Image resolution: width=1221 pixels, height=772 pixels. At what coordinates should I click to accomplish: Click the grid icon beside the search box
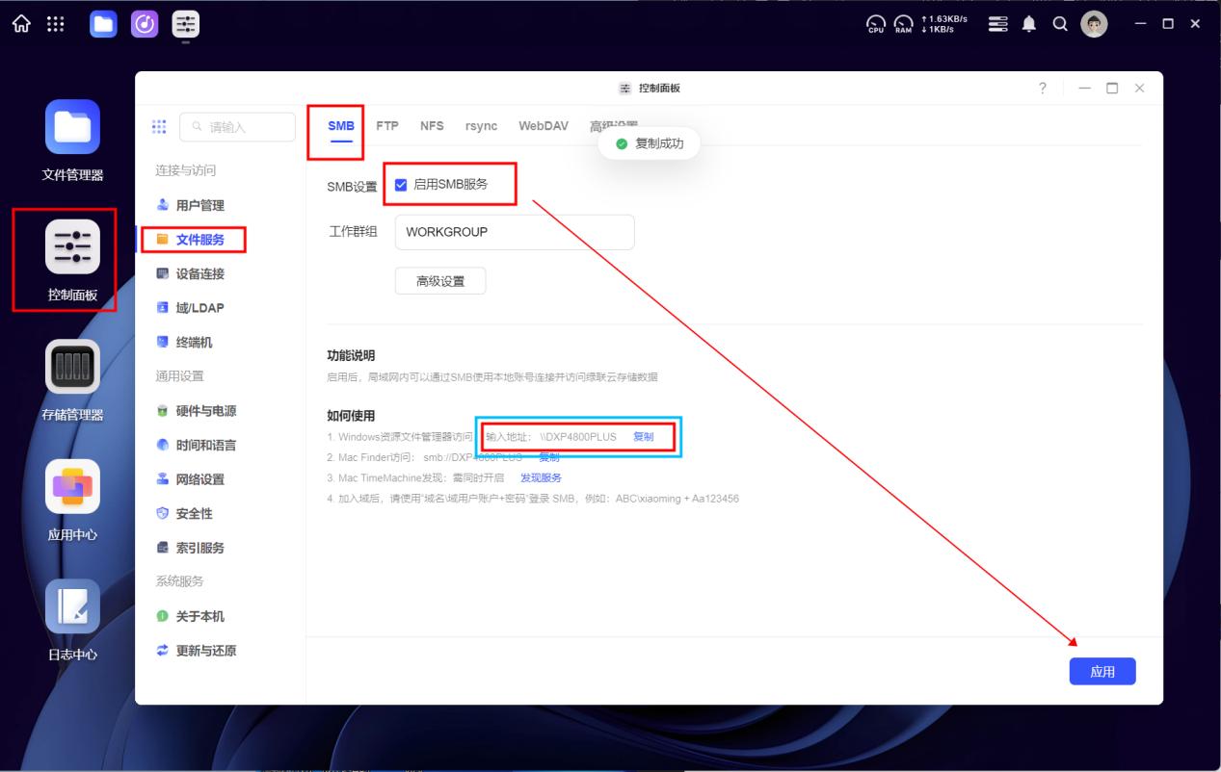160,127
